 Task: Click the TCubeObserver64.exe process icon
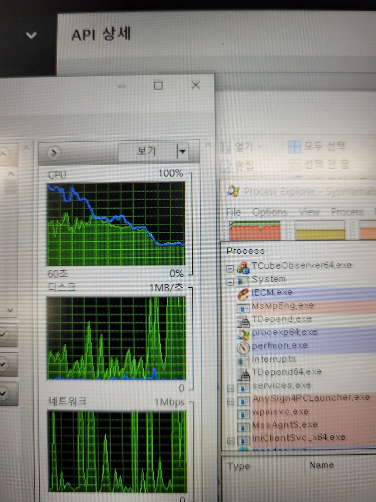[x=243, y=267]
